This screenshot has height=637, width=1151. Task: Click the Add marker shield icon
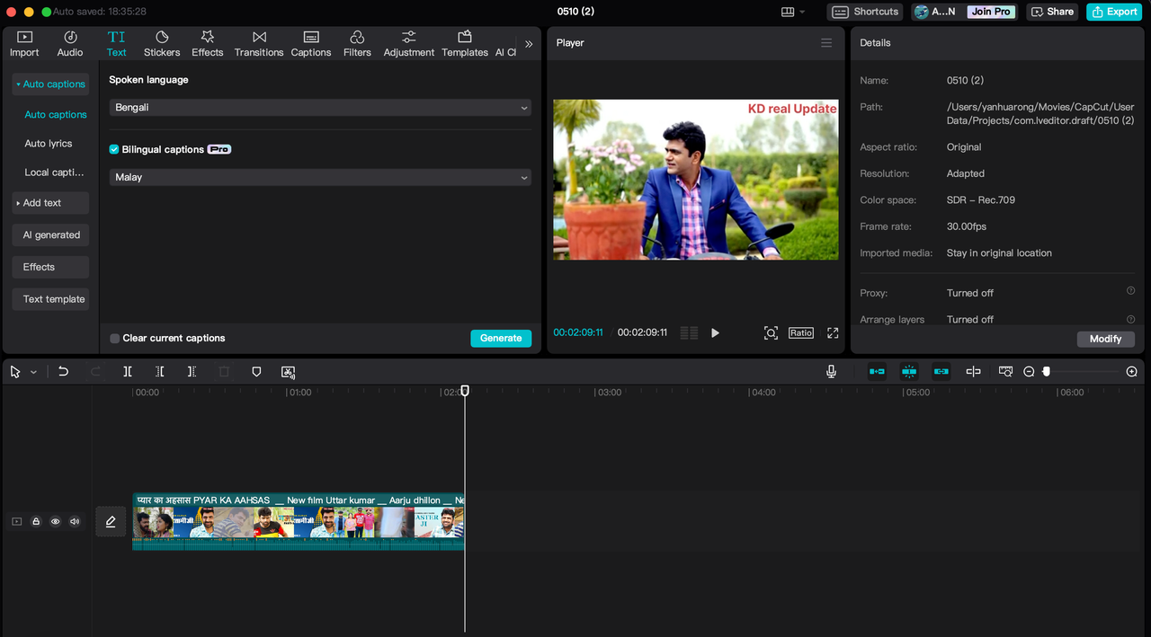coord(256,371)
